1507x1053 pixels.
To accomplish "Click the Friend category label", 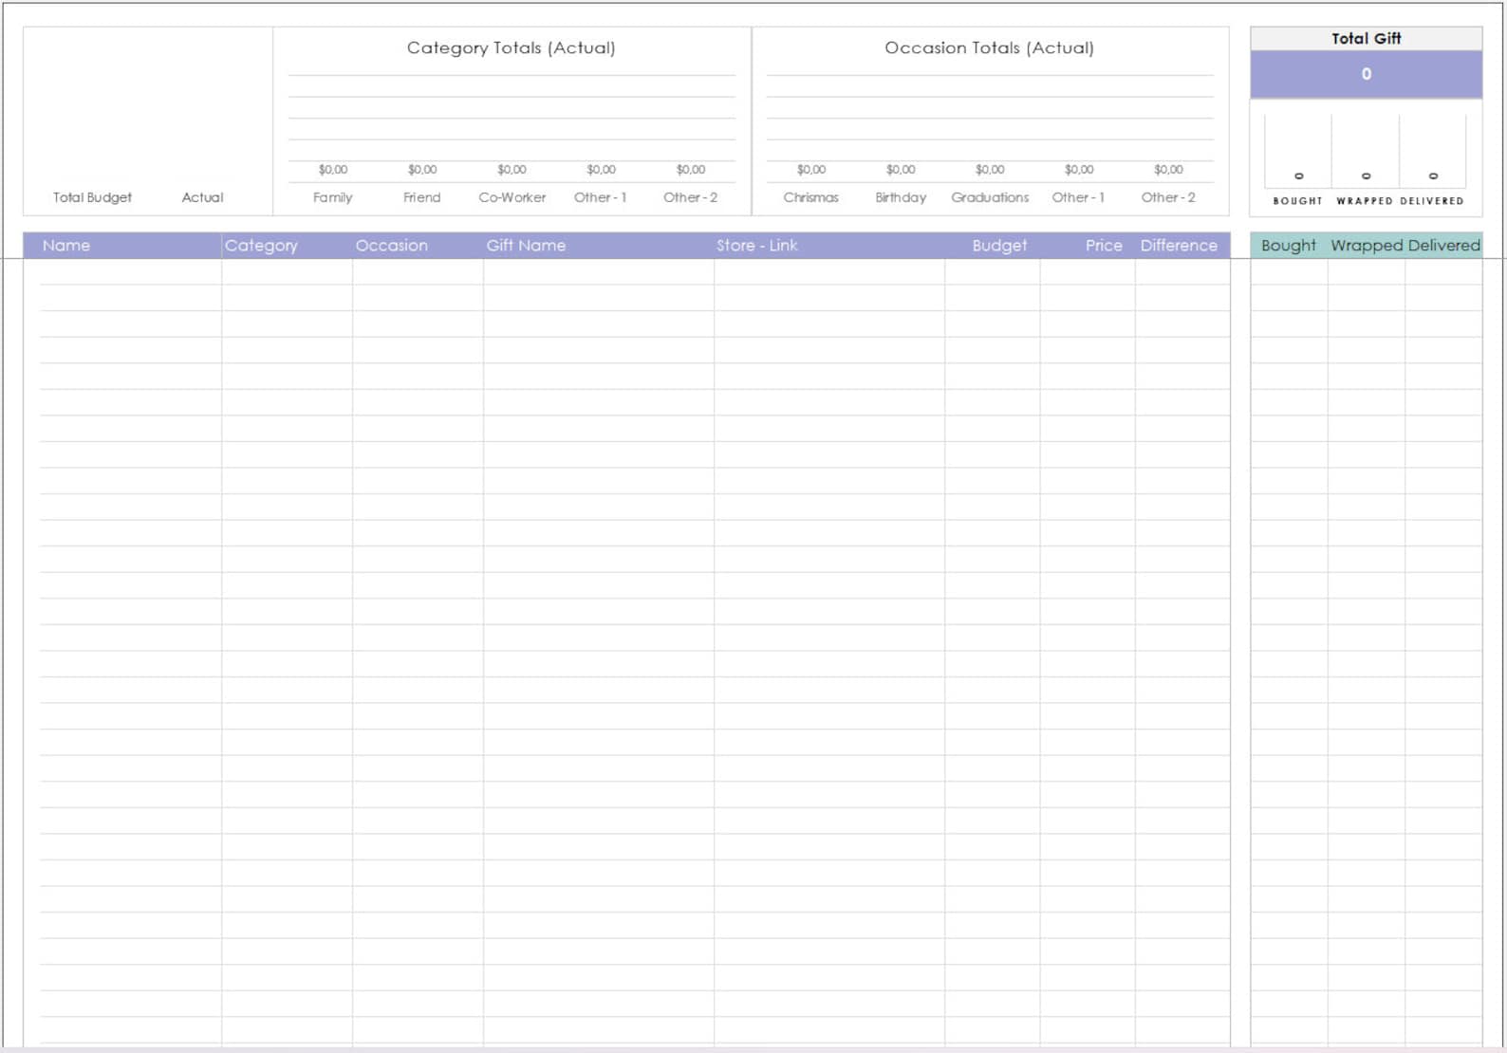I will point(421,197).
